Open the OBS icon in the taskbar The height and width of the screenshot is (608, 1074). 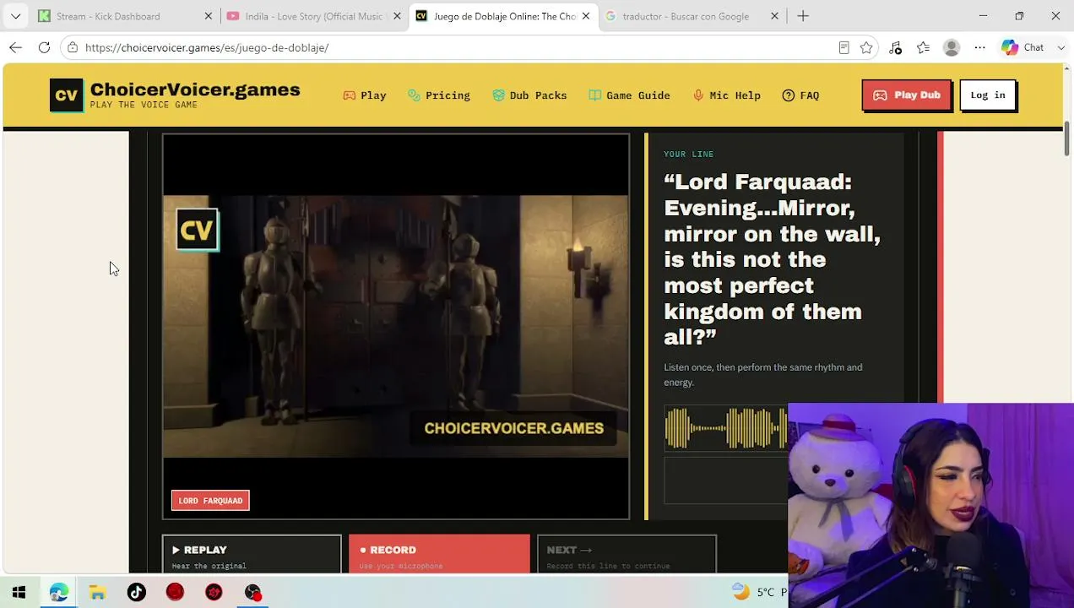point(252,592)
